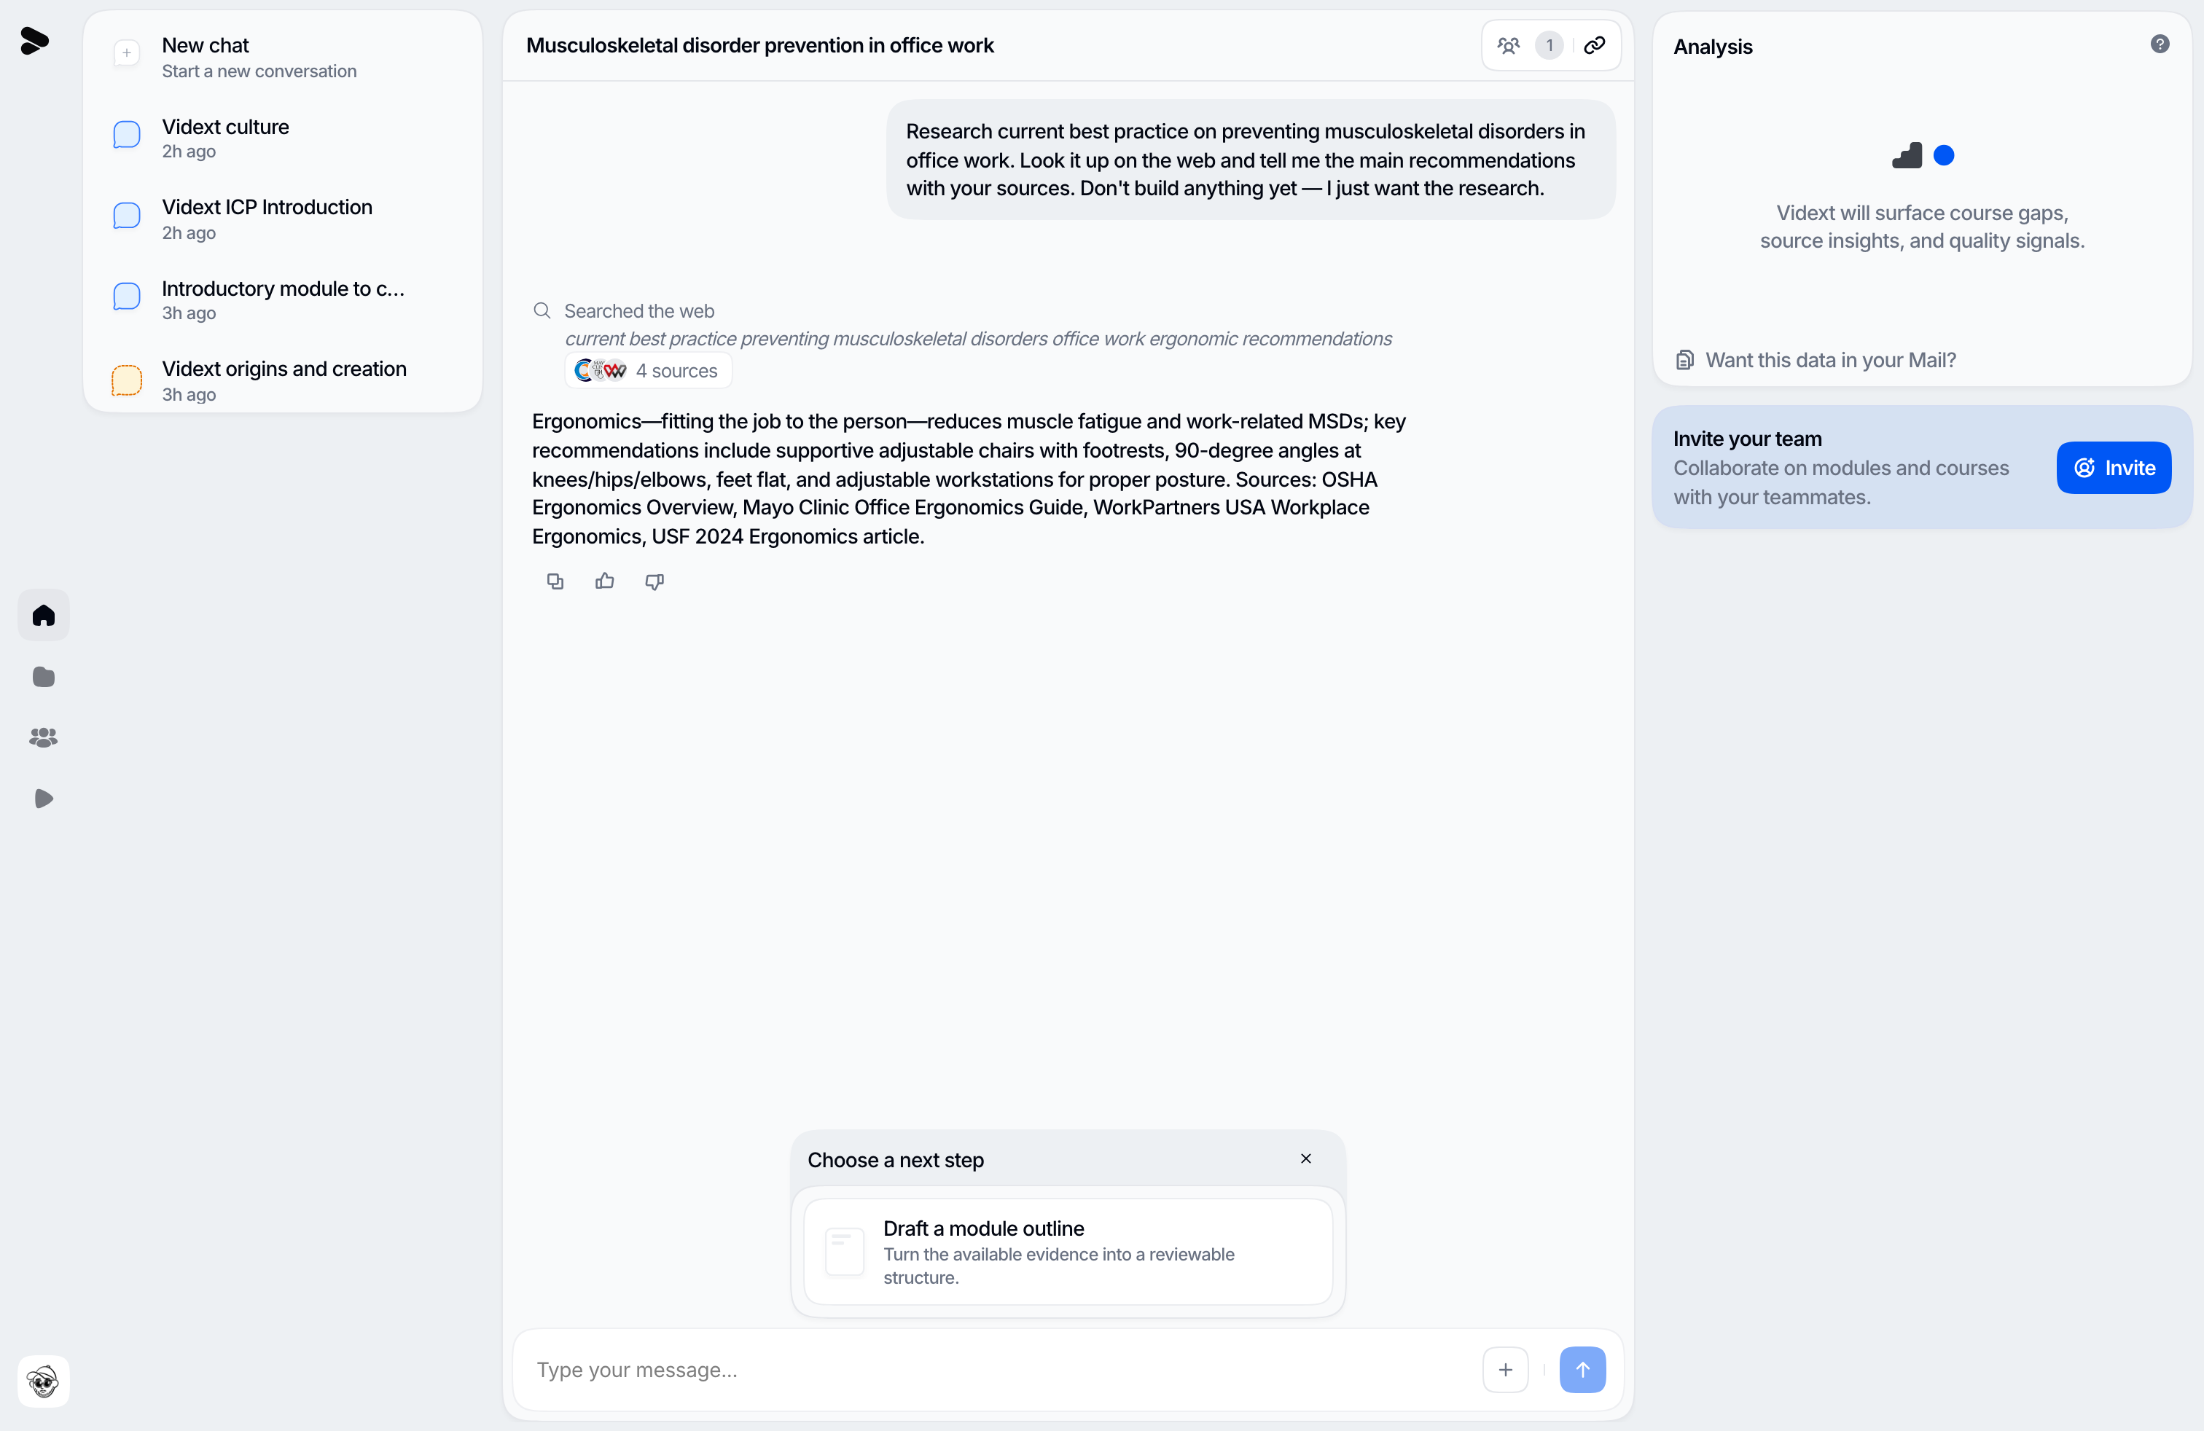Close the Choose a next step panel
The height and width of the screenshot is (1431, 2204).
tap(1306, 1159)
